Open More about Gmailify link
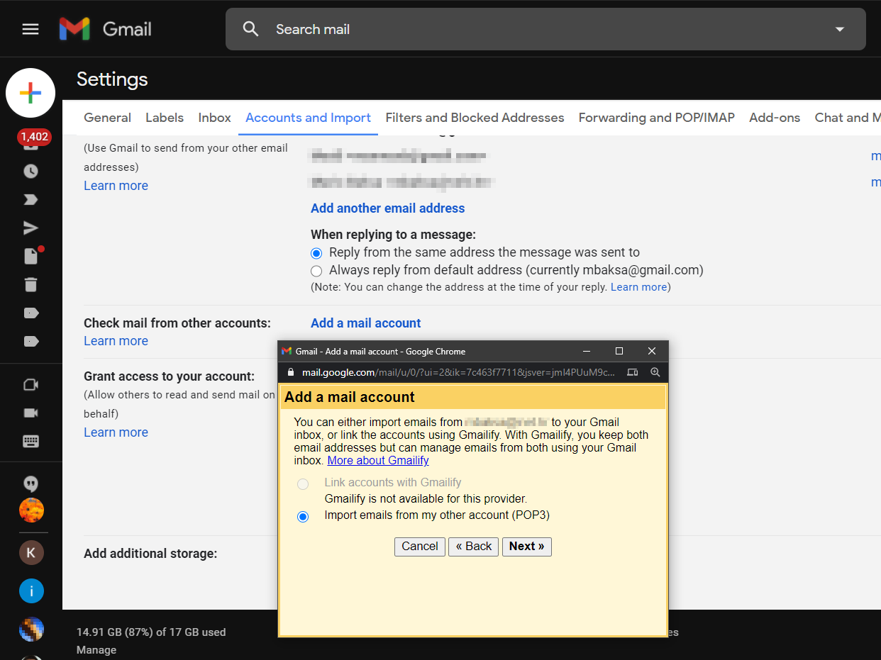This screenshot has height=660, width=881. tap(378, 460)
